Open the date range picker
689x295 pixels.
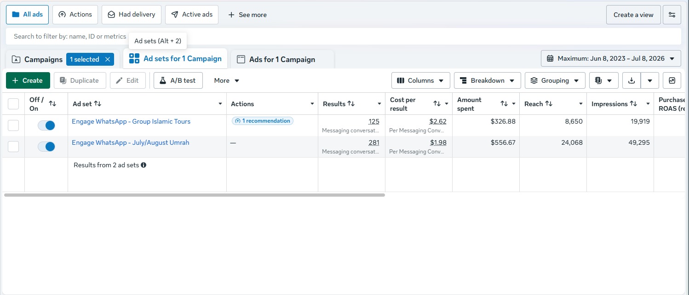611,58
